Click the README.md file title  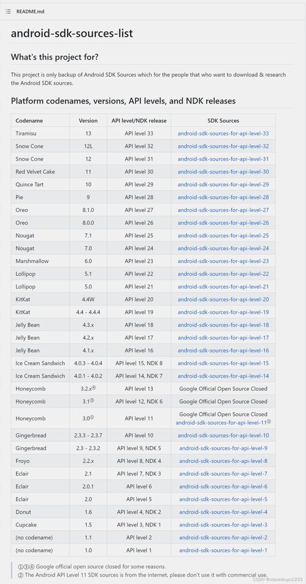(30, 12)
